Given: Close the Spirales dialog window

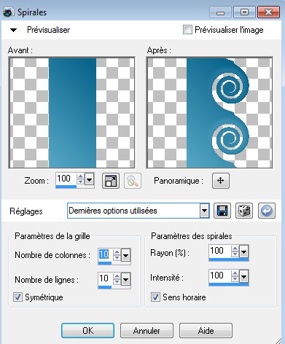Looking at the screenshot, I should click(x=268, y=12).
